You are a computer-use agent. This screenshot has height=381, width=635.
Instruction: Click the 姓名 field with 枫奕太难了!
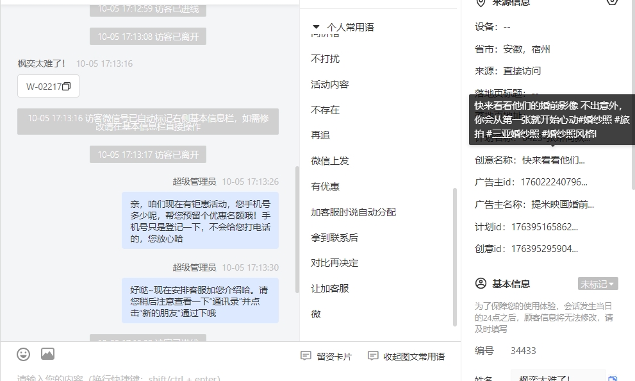[558, 376]
